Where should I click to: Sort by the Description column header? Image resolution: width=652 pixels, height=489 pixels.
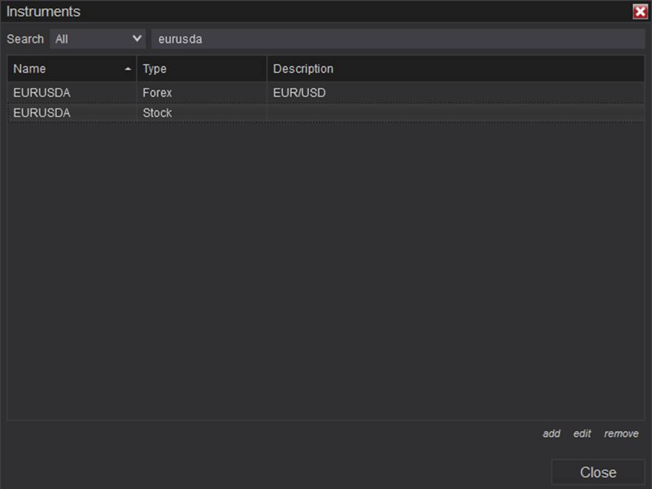pyautogui.click(x=456, y=69)
